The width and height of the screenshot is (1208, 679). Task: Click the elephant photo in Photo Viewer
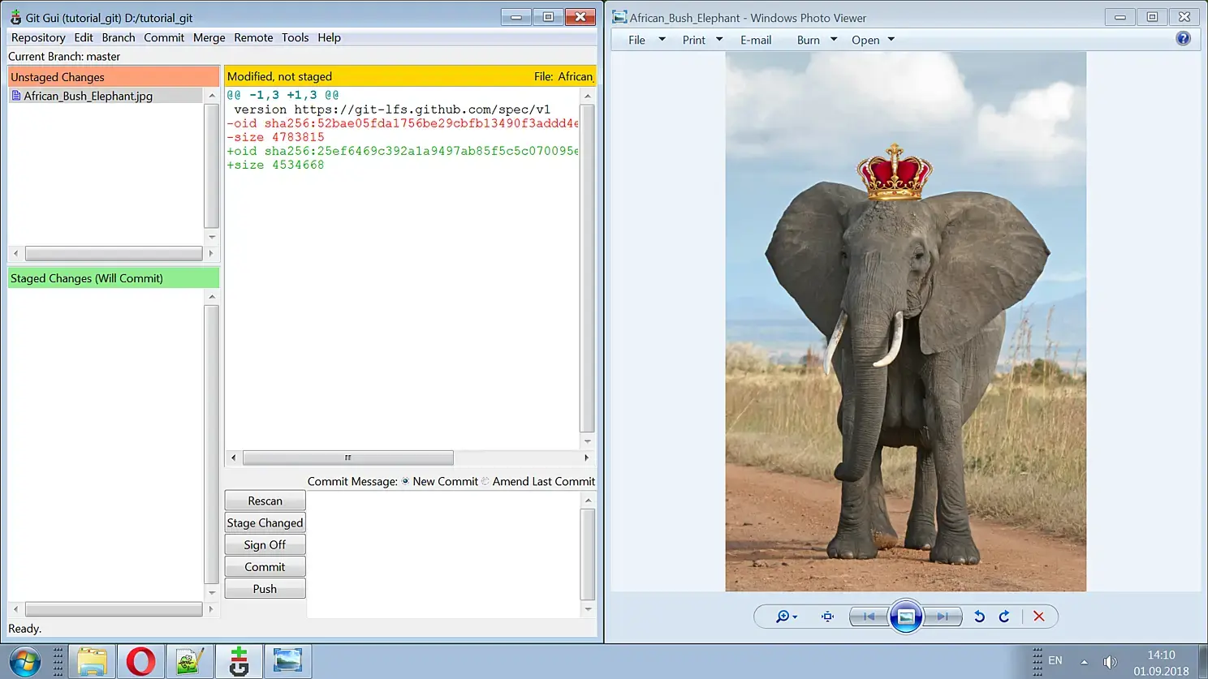(906, 321)
